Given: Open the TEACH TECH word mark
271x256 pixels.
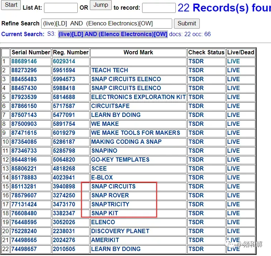Looking at the screenshot, I should tap(110, 70).
